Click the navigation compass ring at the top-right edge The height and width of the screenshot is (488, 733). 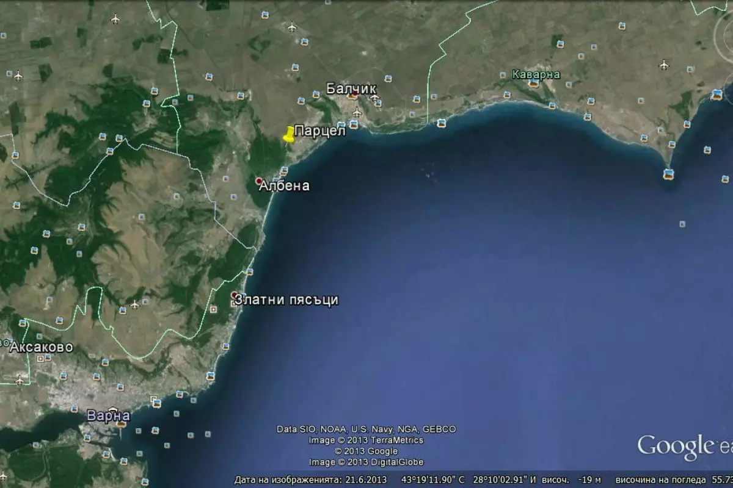click(x=723, y=37)
